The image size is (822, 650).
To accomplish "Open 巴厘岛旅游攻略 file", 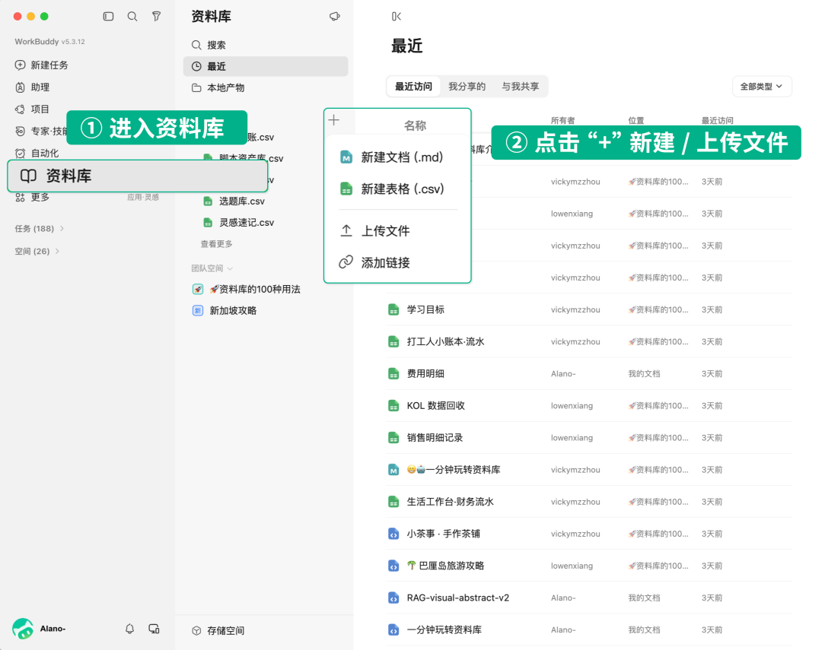I will pos(445,566).
